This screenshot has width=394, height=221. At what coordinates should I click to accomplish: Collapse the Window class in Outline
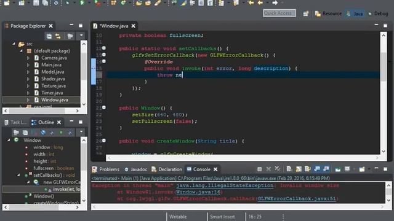9,140
